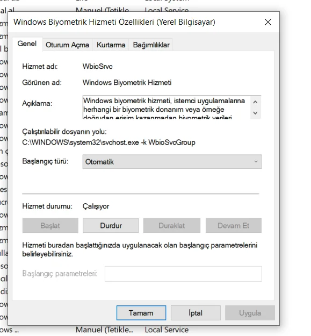This screenshot has width=311, height=336.
Task: Click the Hizmet durumu label
Action: click(47, 206)
